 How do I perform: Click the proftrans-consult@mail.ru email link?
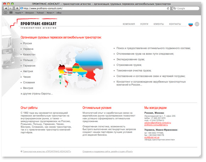coord(156,125)
